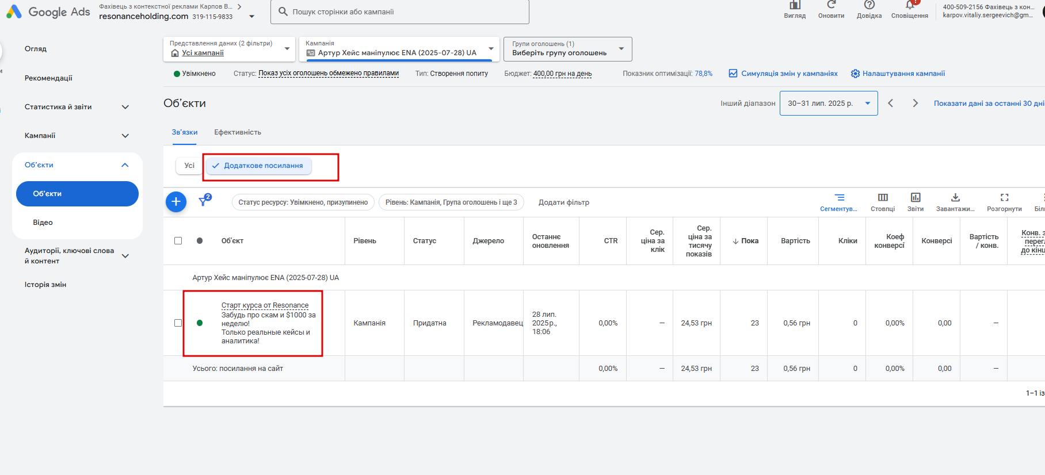Click the Завантажити download icon

click(955, 198)
